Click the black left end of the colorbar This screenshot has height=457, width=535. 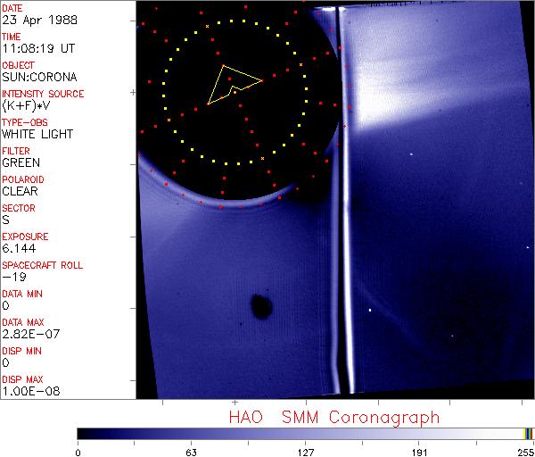point(85,433)
